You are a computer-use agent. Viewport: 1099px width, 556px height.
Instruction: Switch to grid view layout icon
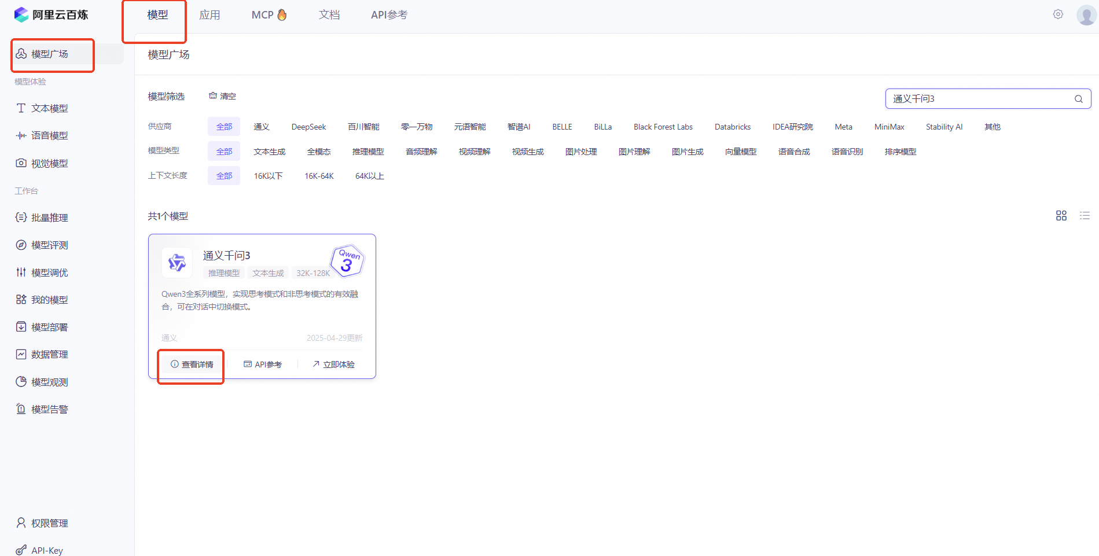pos(1061,216)
